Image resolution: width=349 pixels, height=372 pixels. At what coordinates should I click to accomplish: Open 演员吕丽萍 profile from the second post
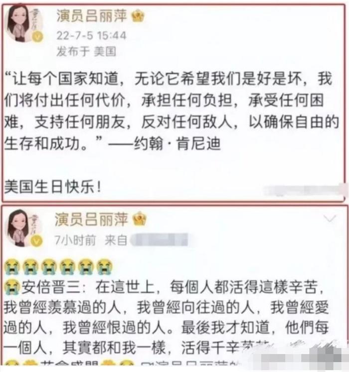click(x=91, y=219)
